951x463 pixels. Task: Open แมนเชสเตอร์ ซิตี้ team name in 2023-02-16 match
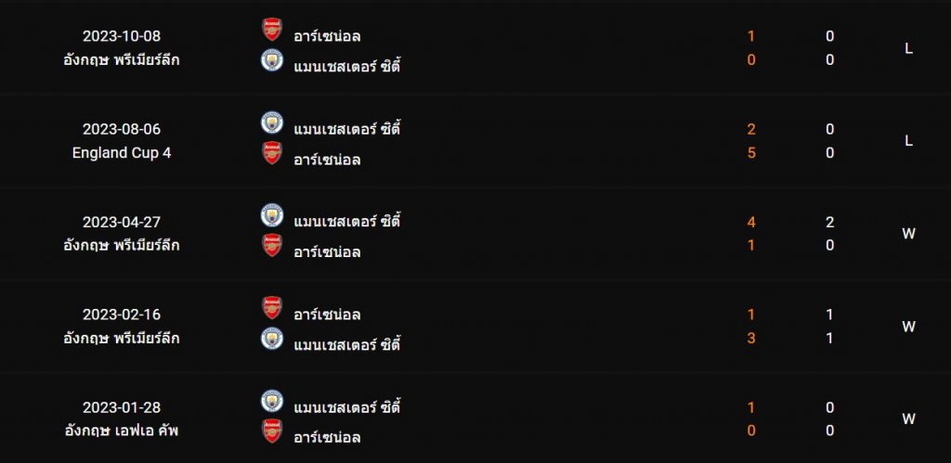(x=347, y=343)
